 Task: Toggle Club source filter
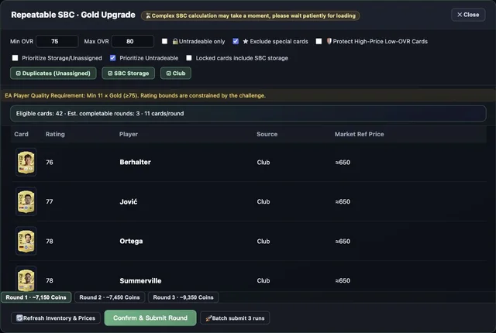[176, 74]
